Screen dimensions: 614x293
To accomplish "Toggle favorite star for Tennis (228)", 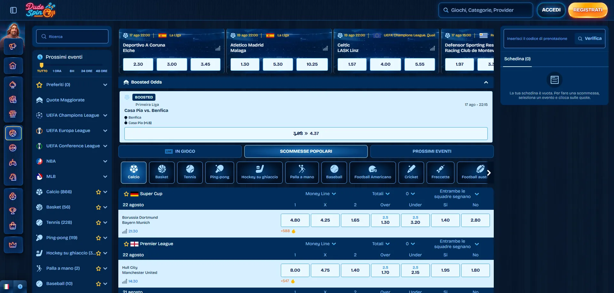I will (x=98, y=223).
